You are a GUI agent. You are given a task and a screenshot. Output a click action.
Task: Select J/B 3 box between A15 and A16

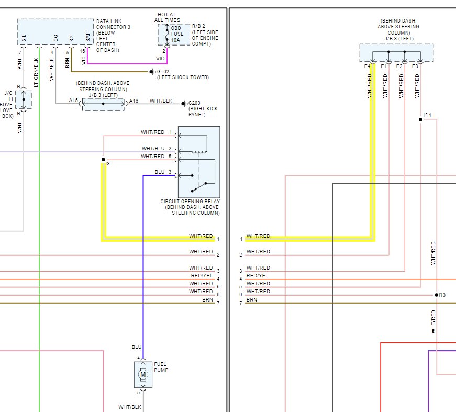[103, 104]
